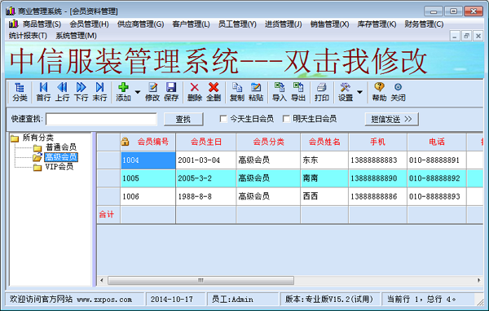Open the 系统管理(M) menu

(x=76, y=36)
